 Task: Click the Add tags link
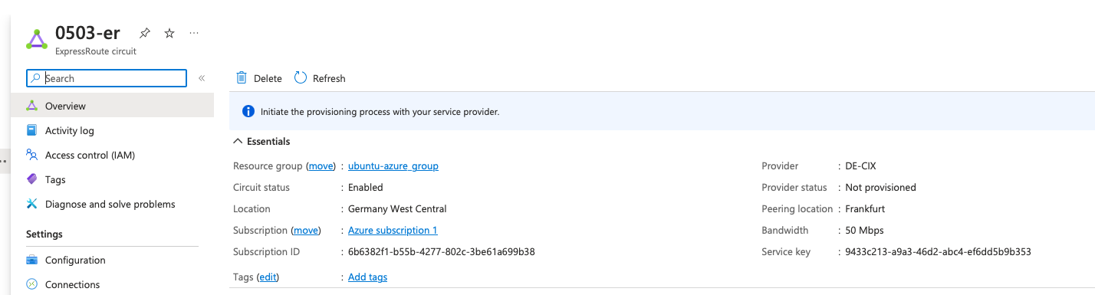367,277
